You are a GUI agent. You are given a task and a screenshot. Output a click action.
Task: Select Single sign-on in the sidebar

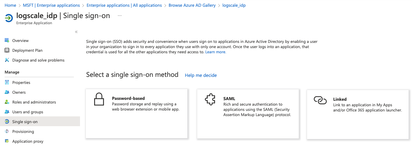click(25, 122)
